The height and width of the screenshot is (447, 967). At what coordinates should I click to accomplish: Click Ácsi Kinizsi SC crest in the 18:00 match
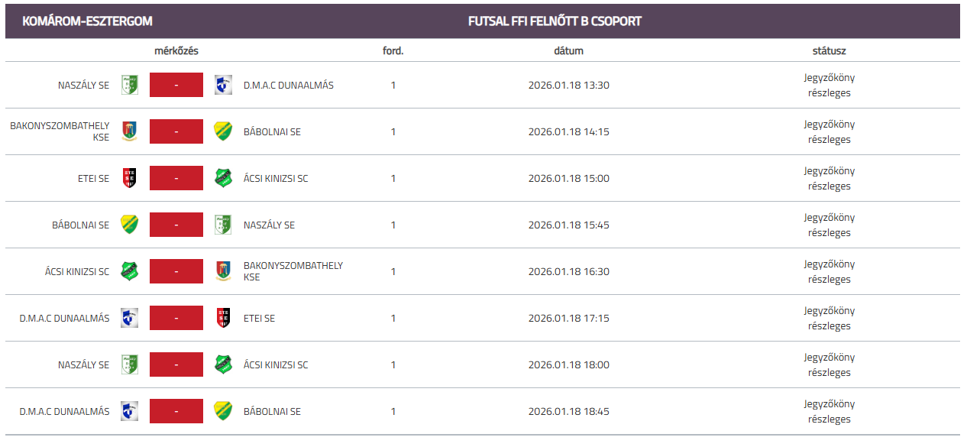coord(223,364)
